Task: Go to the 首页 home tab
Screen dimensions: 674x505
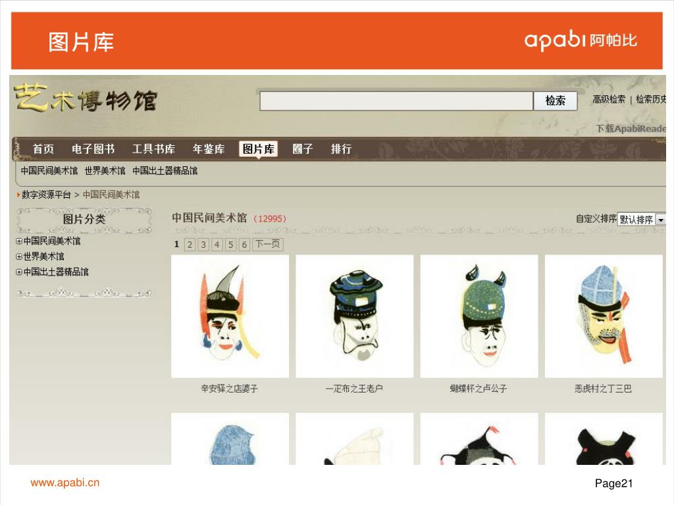Action: (x=43, y=149)
